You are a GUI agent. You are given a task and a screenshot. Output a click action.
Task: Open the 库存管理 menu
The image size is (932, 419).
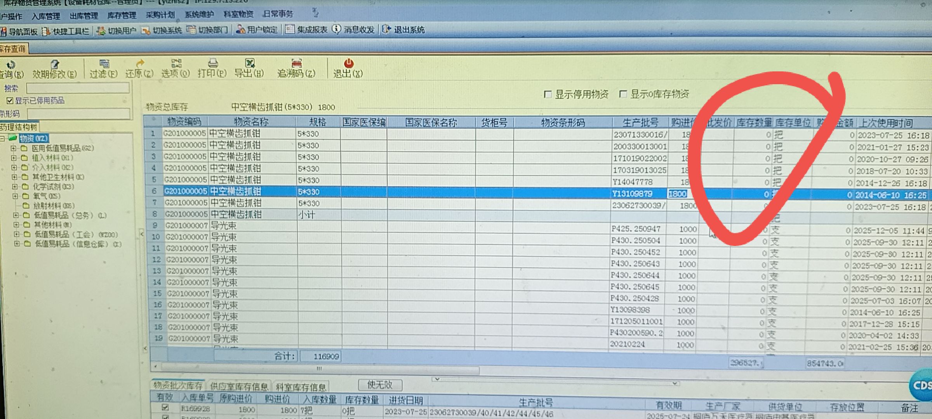tap(122, 16)
